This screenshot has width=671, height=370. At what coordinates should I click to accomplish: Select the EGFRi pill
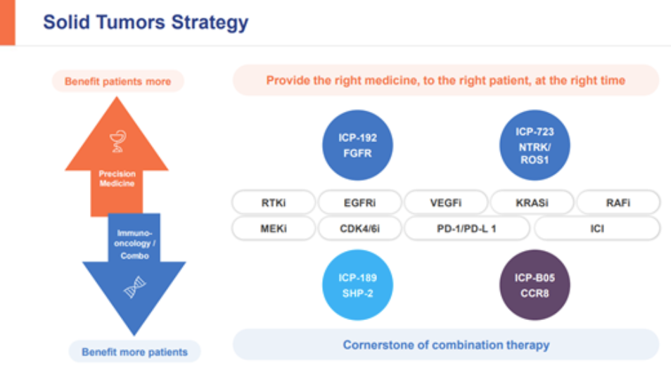coord(360,203)
